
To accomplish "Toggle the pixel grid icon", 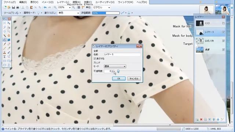I will (79, 7).
